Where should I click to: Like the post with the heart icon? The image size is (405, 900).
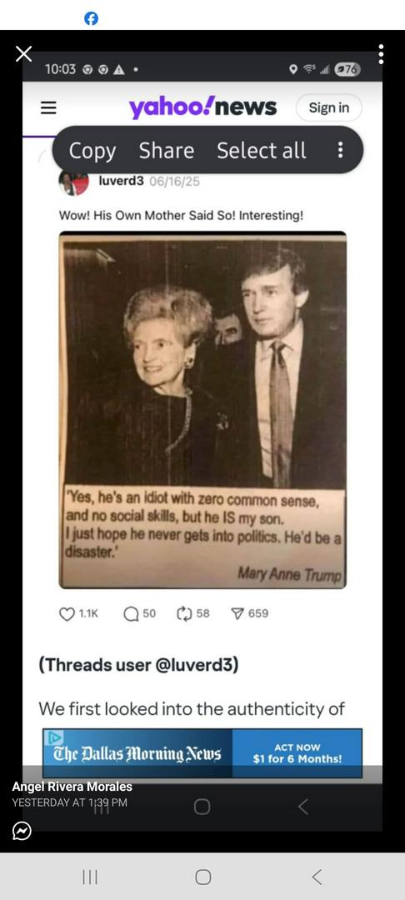tap(67, 613)
